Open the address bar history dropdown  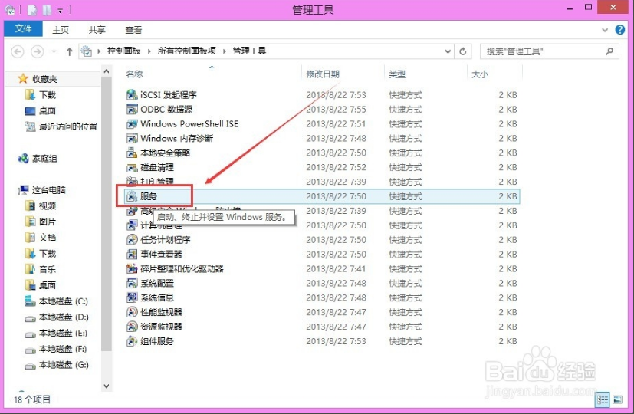coord(447,51)
